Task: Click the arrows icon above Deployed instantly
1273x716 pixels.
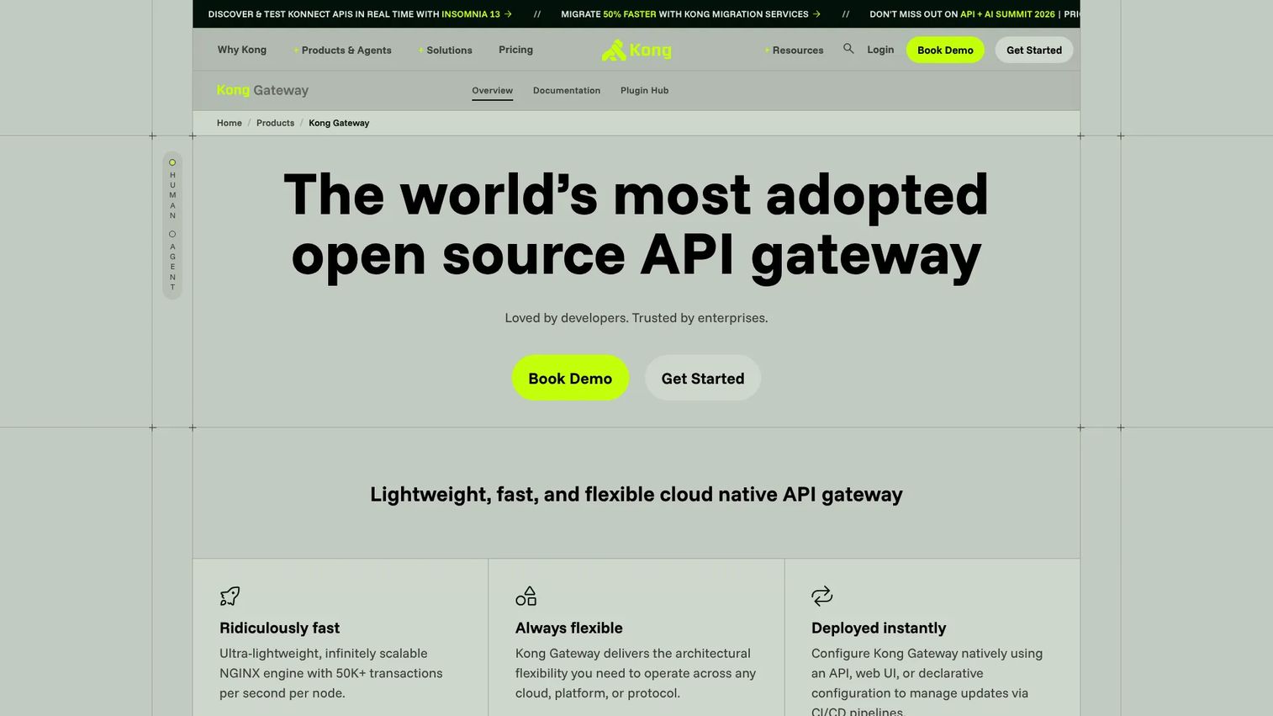Action: pos(821,596)
